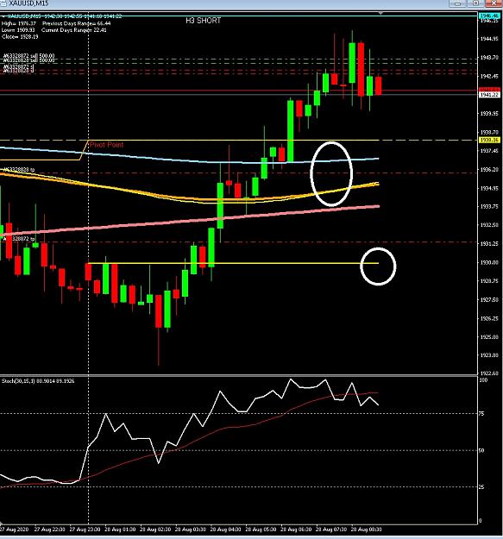Select the grey chart shift triangle marker
This screenshot has height=539, width=503.
(x=380, y=13)
